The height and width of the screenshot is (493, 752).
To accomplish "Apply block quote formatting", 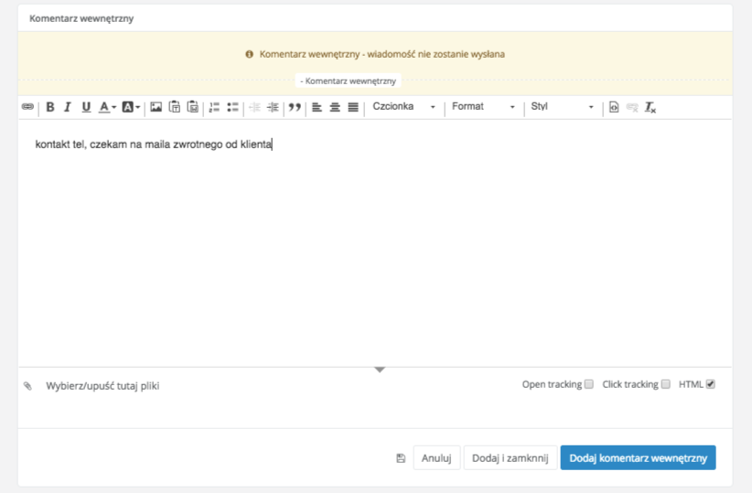I will (295, 107).
